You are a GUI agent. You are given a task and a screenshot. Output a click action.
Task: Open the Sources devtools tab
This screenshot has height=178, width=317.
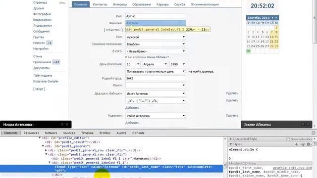click(x=69, y=133)
